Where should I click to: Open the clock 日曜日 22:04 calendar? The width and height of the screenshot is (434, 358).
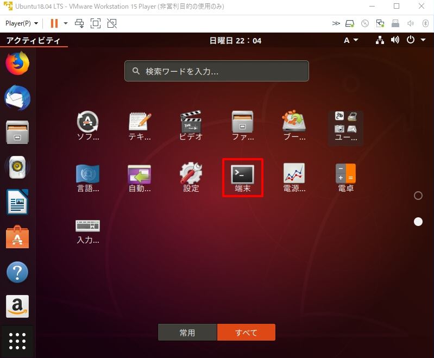235,41
